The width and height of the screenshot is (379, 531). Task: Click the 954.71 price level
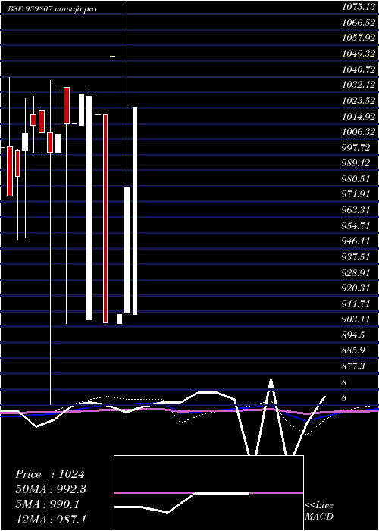(x=356, y=225)
